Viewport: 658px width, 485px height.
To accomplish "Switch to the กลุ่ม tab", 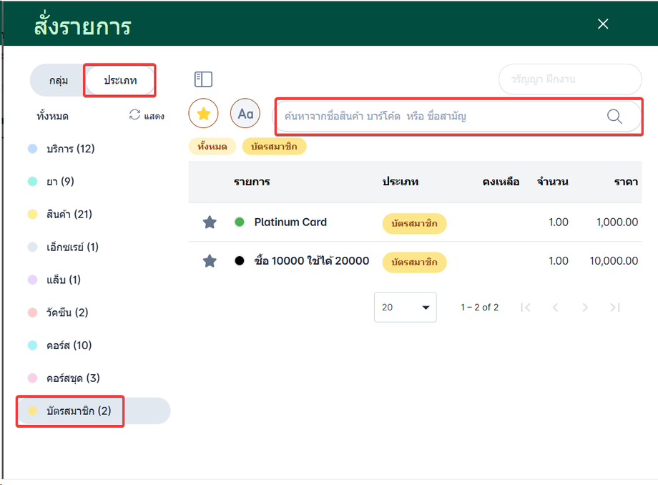I will (x=59, y=80).
